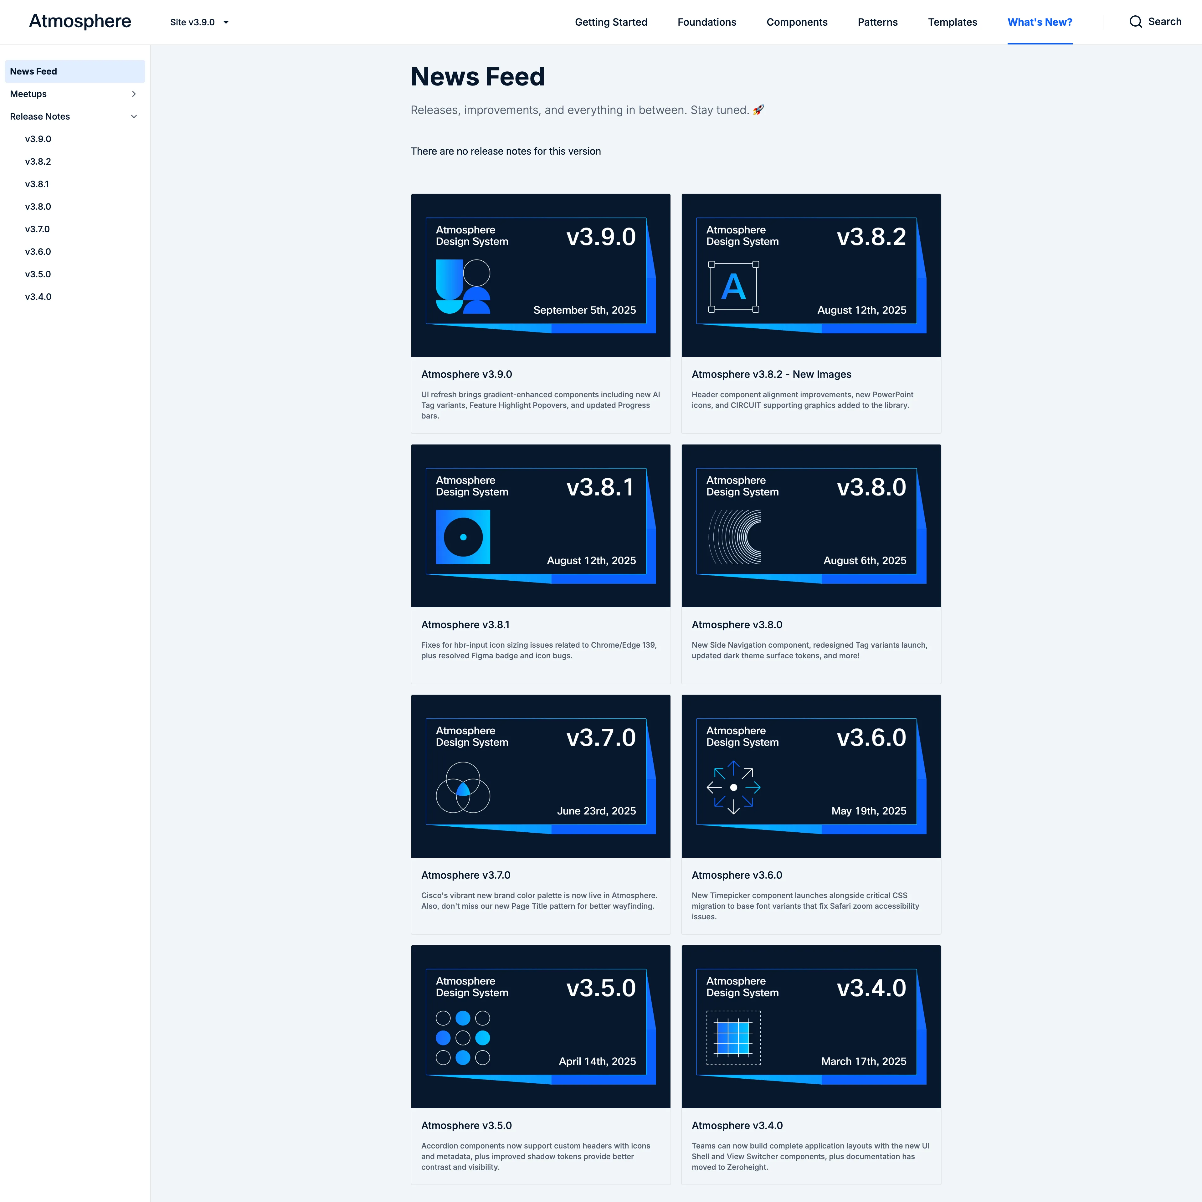The height and width of the screenshot is (1202, 1202).
Task: Click the dot grid icon on v3.5.0 card
Action: point(463,1038)
